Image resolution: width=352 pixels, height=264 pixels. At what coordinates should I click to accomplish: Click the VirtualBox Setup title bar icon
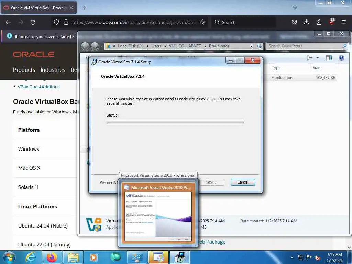(94, 62)
